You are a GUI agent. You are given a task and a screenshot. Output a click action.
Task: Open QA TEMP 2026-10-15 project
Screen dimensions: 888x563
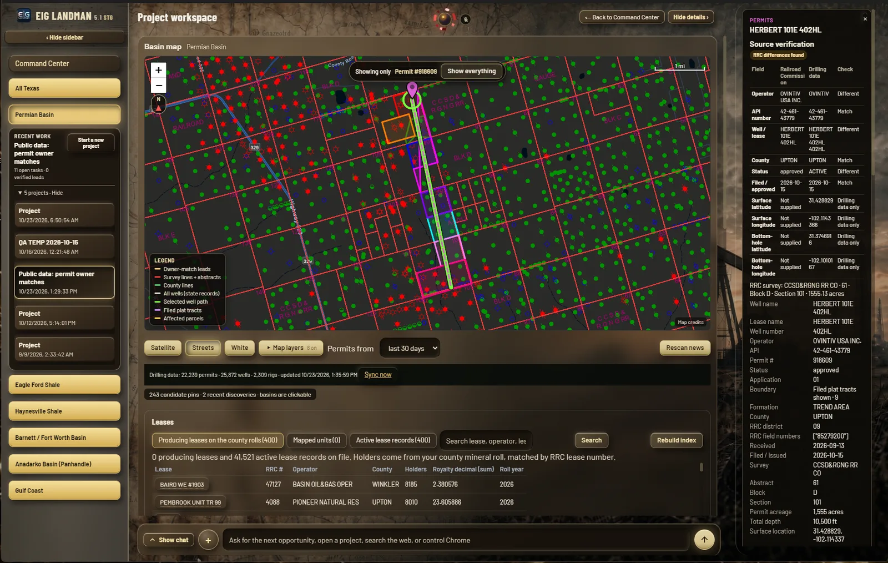pos(64,247)
